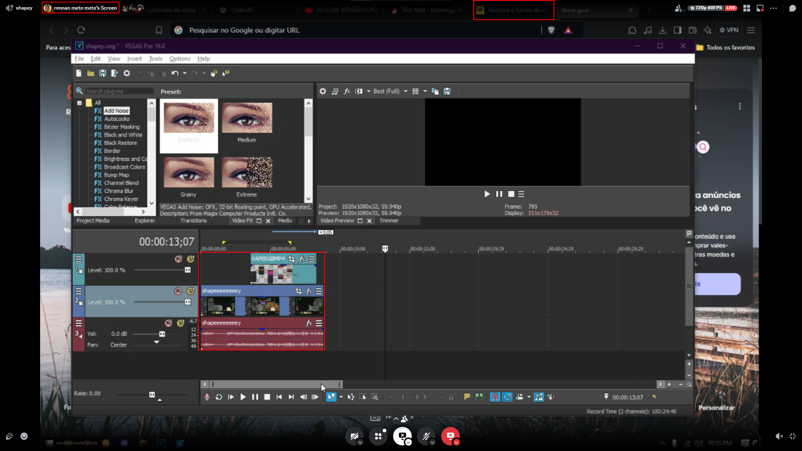Open the Split Screen View dropdown arrow

pyautogui.click(x=368, y=91)
